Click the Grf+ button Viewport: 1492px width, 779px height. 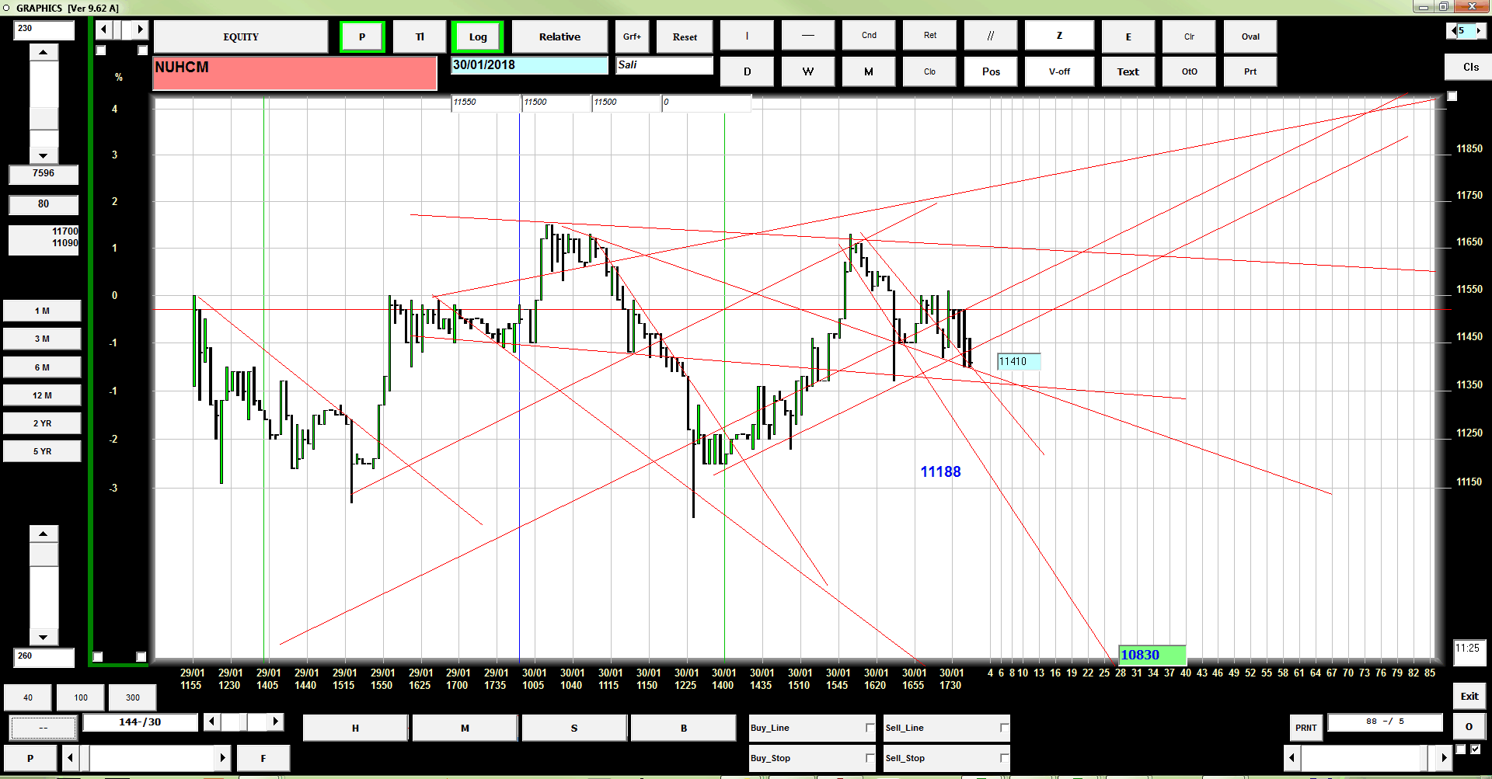(x=633, y=37)
